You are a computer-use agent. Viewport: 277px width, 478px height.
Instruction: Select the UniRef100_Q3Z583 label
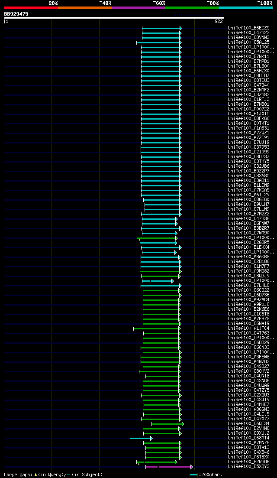248,95
